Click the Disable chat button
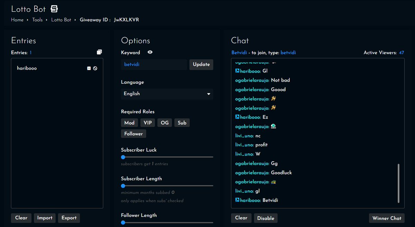Image resolution: width=415 pixels, height=227 pixels. click(x=266, y=218)
